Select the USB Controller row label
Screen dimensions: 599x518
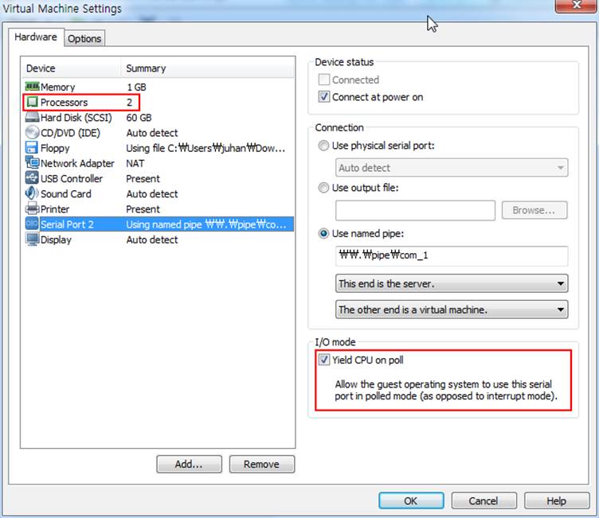(x=72, y=179)
